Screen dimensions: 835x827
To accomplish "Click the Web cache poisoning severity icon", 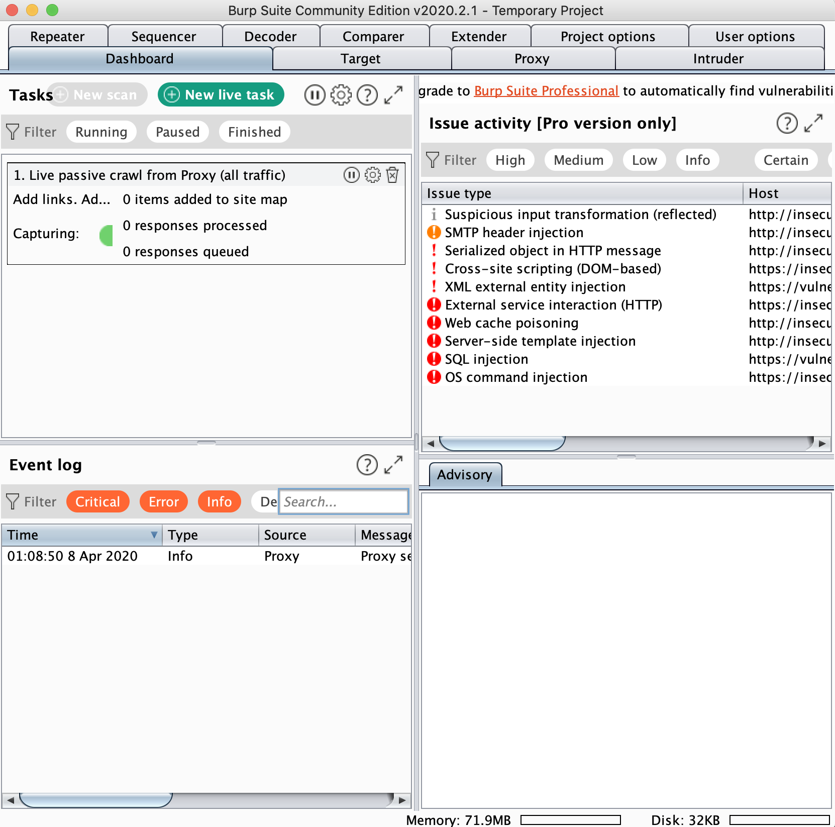I will coord(434,323).
